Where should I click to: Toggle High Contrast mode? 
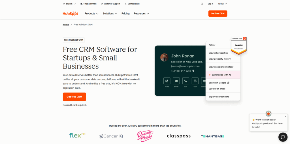coord(88,4)
